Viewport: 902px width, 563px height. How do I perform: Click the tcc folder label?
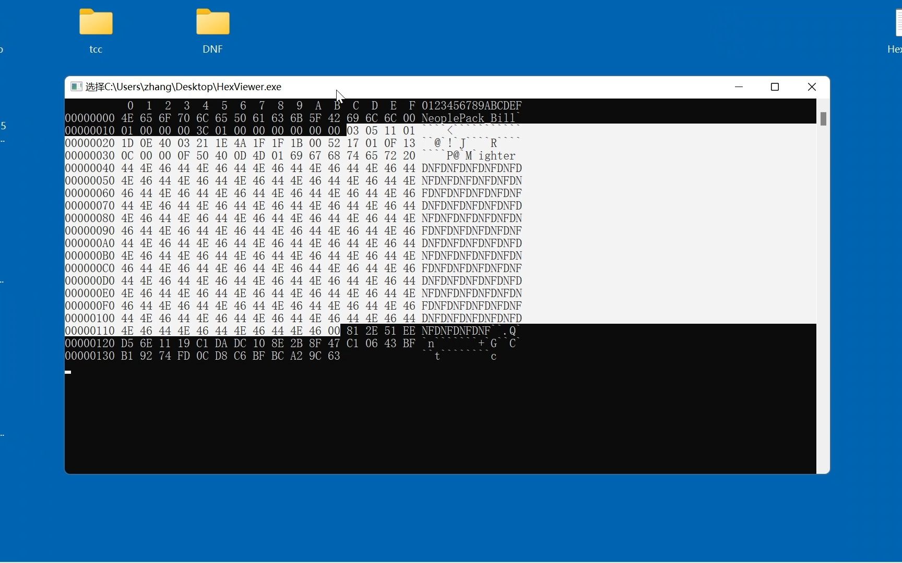point(96,49)
